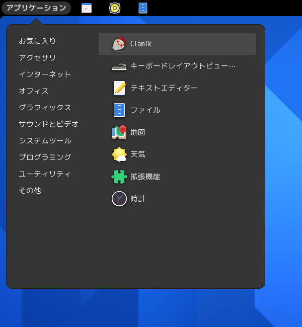
Task: Click the keyboard layout viewer icon
Action: click(x=119, y=66)
